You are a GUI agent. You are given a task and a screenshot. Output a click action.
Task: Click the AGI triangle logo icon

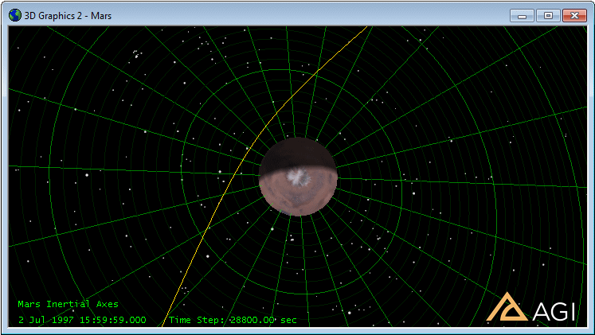click(506, 307)
